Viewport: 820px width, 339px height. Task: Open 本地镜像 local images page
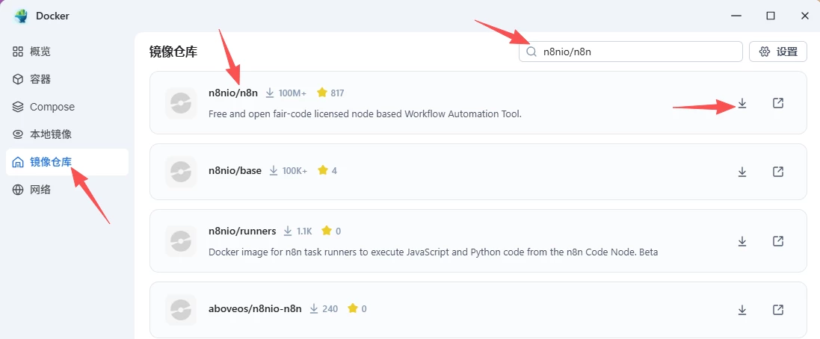50,134
